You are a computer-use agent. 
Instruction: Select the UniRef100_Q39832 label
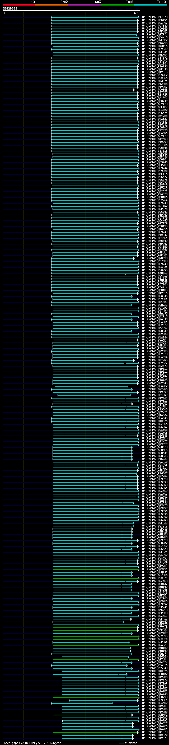coord(155,49)
